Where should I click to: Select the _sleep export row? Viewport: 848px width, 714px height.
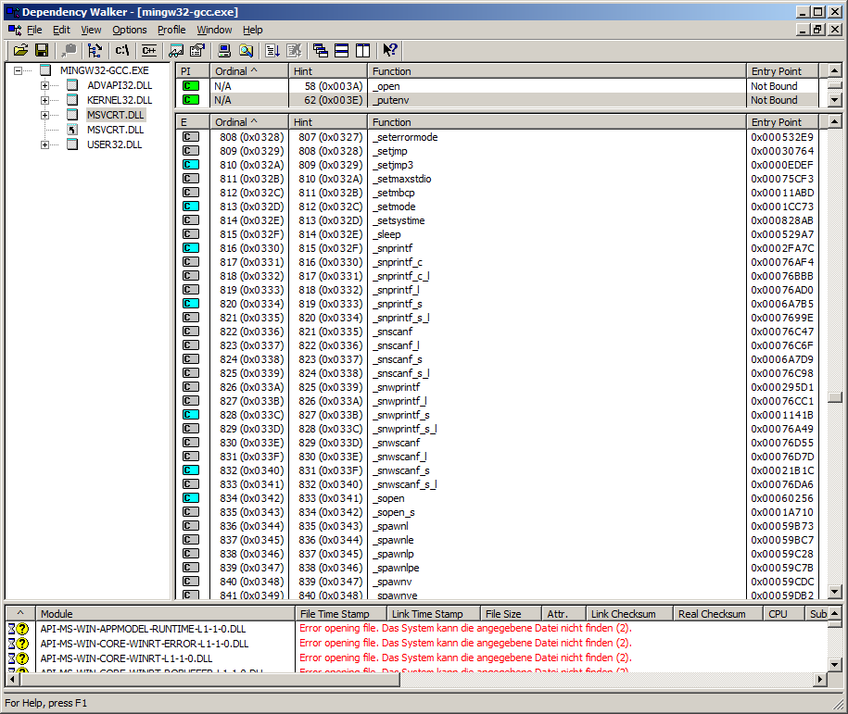498,234
